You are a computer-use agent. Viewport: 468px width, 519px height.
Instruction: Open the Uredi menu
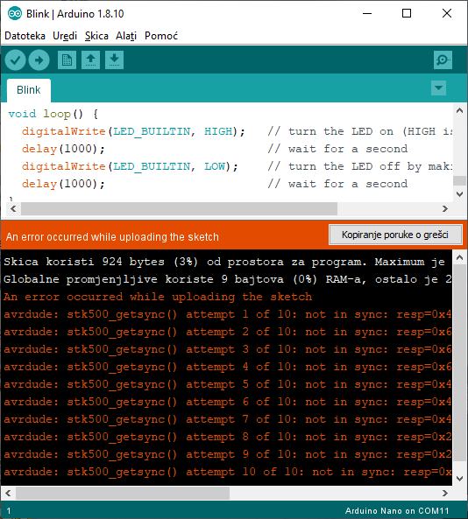coord(65,36)
